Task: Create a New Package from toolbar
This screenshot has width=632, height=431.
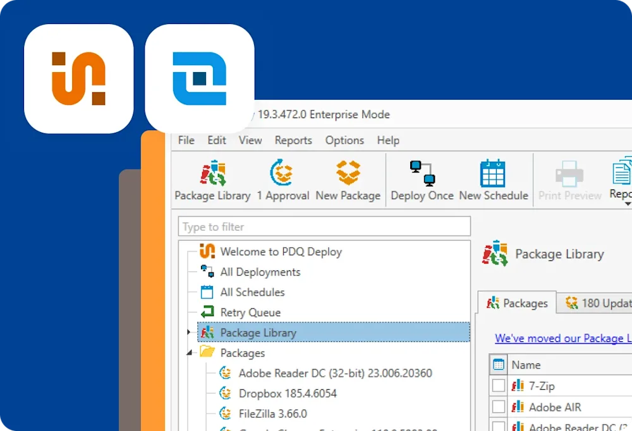Action: click(x=348, y=181)
